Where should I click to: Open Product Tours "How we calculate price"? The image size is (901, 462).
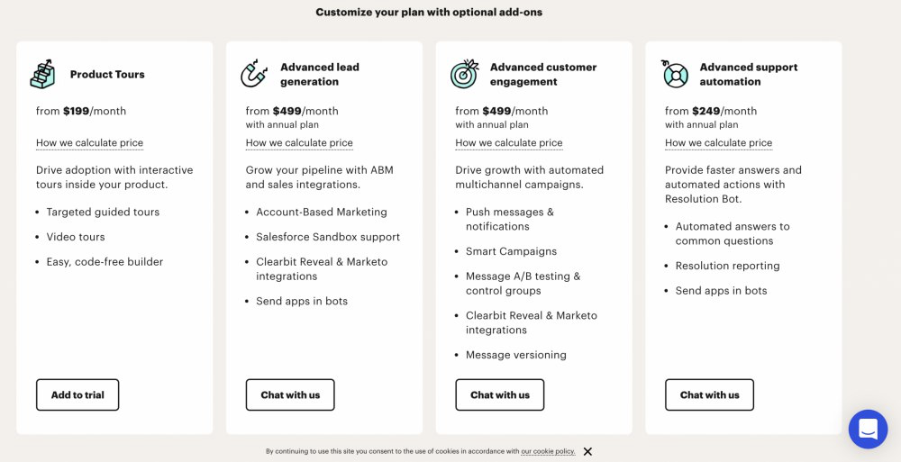[89, 143]
